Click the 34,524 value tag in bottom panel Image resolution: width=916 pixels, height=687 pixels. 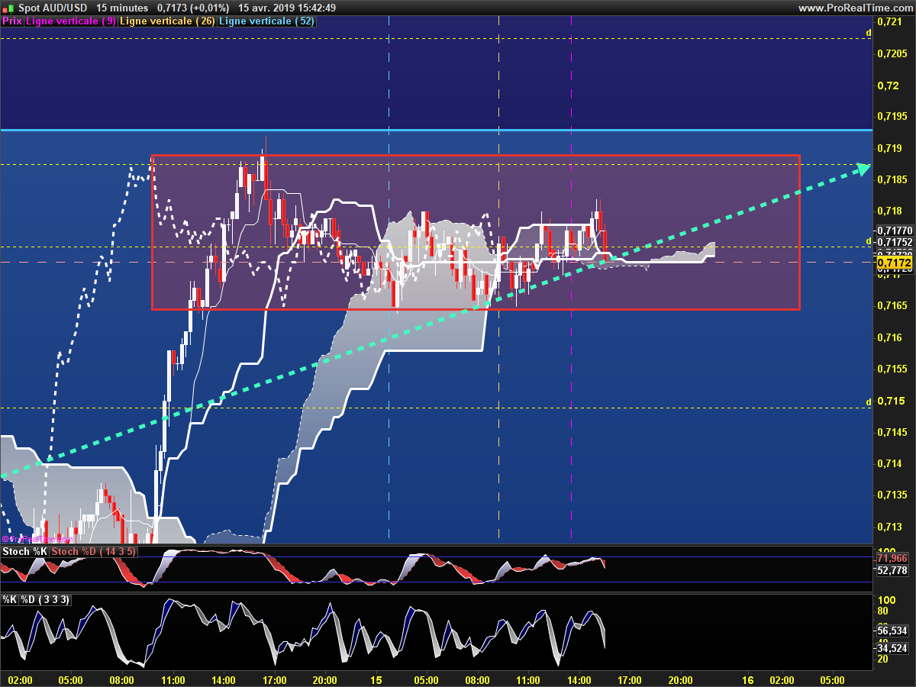click(x=893, y=648)
